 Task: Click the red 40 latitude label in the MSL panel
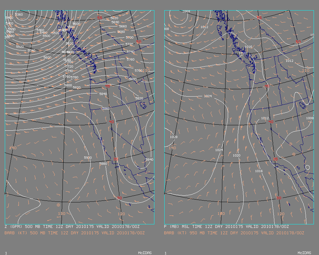pyautogui.click(x=271, y=121)
